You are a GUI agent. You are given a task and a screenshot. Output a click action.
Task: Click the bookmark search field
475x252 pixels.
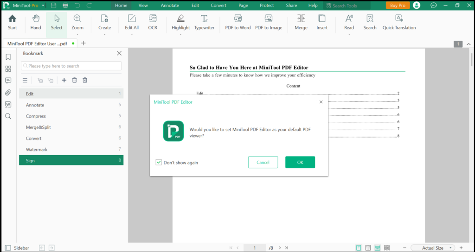pyautogui.click(x=71, y=66)
